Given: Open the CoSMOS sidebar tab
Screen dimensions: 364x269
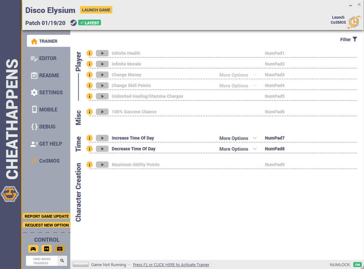Looking at the screenshot, I should [x=45, y=161].
